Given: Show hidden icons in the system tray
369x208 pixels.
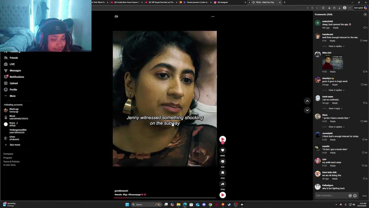Looking at the screenshot, I should coord(336,205).
